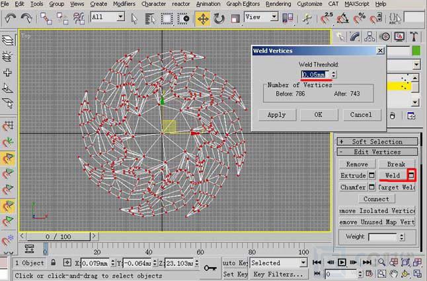
Task: Toggle the 2.5D Snaps button
Action: click(326, 18)
